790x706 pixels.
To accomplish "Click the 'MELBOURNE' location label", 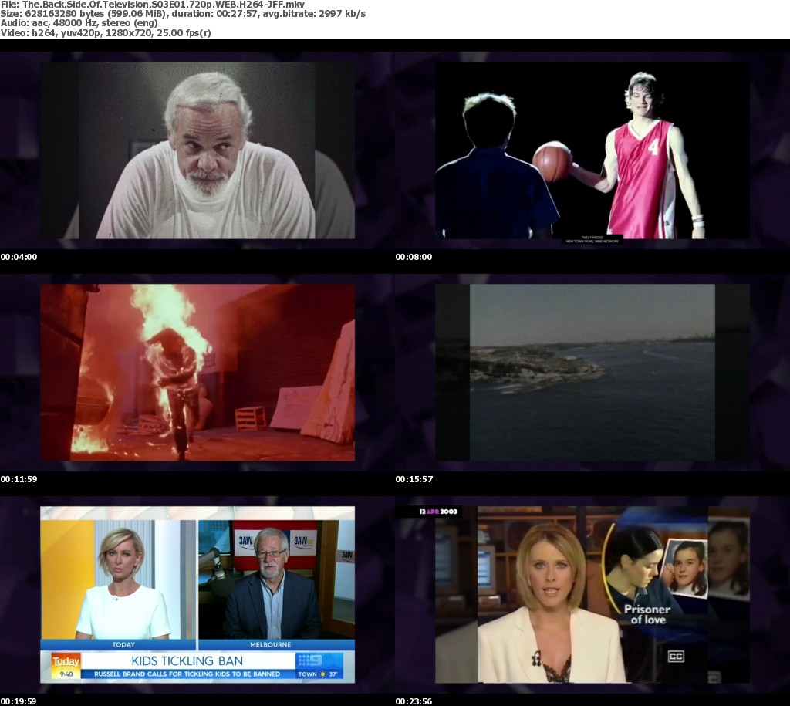I will (270, 644).
